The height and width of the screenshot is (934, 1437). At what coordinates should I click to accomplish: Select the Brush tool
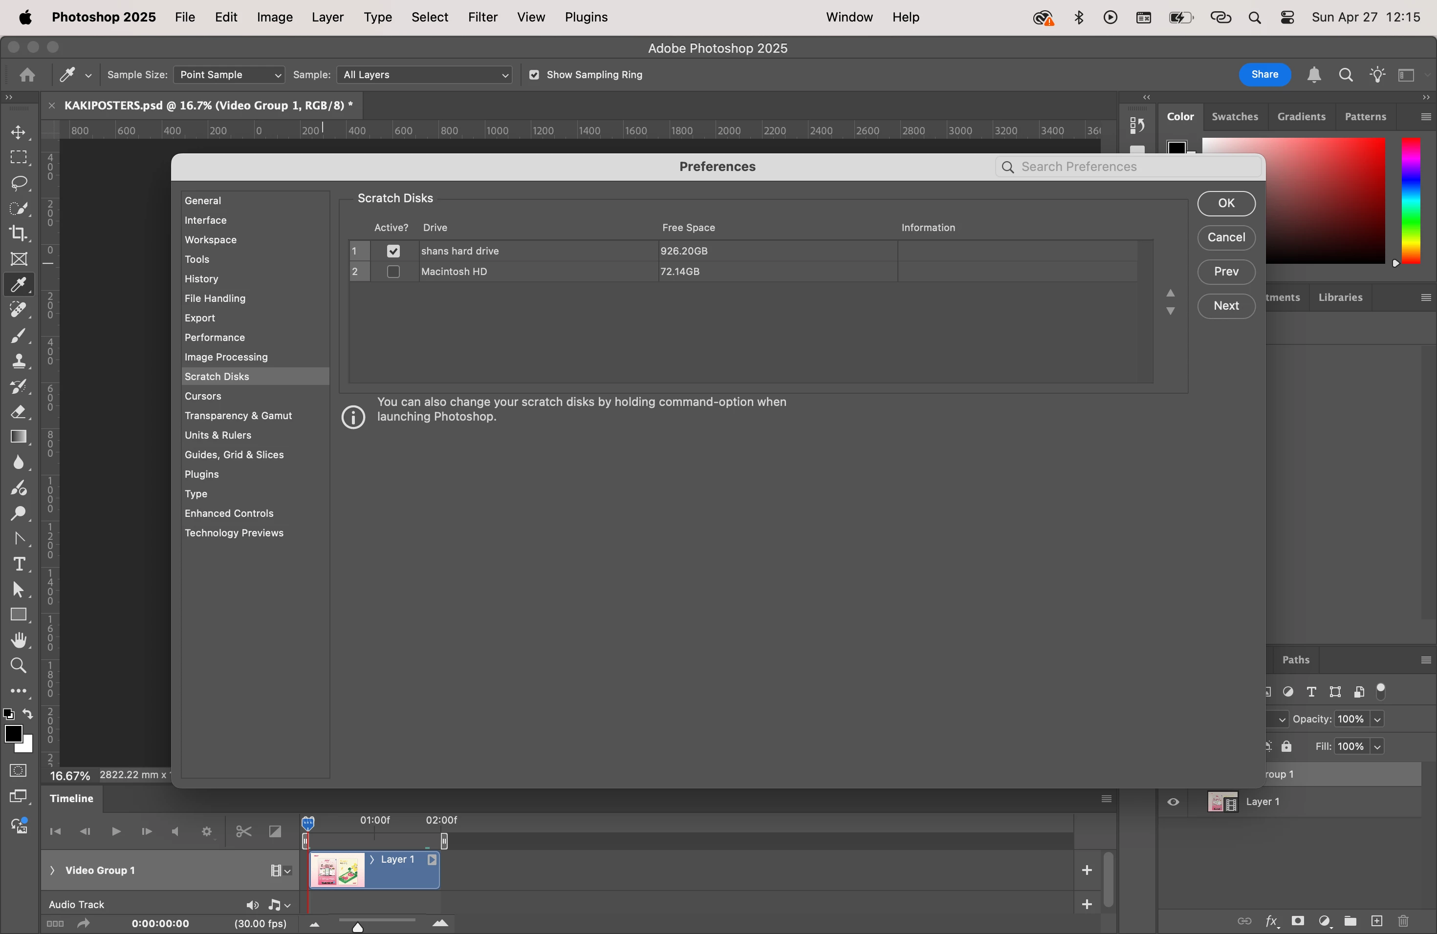click(19, 336)
